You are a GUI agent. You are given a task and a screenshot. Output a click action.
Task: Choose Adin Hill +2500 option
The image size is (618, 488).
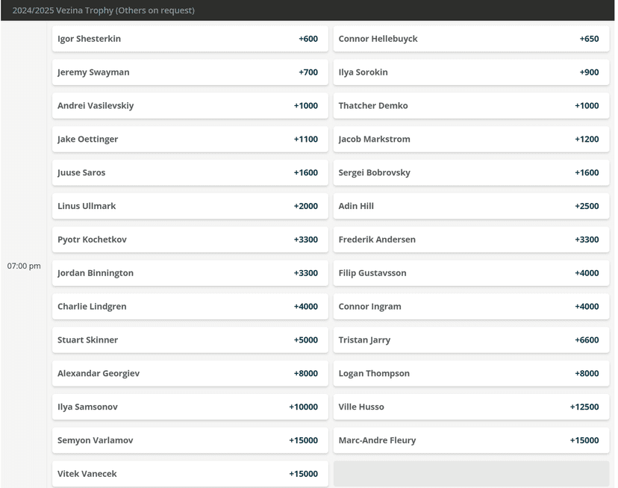[471, 206]
